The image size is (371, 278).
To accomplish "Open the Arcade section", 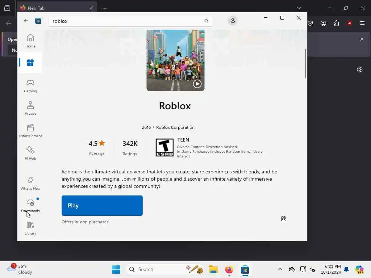I will [x=30, y=108].
